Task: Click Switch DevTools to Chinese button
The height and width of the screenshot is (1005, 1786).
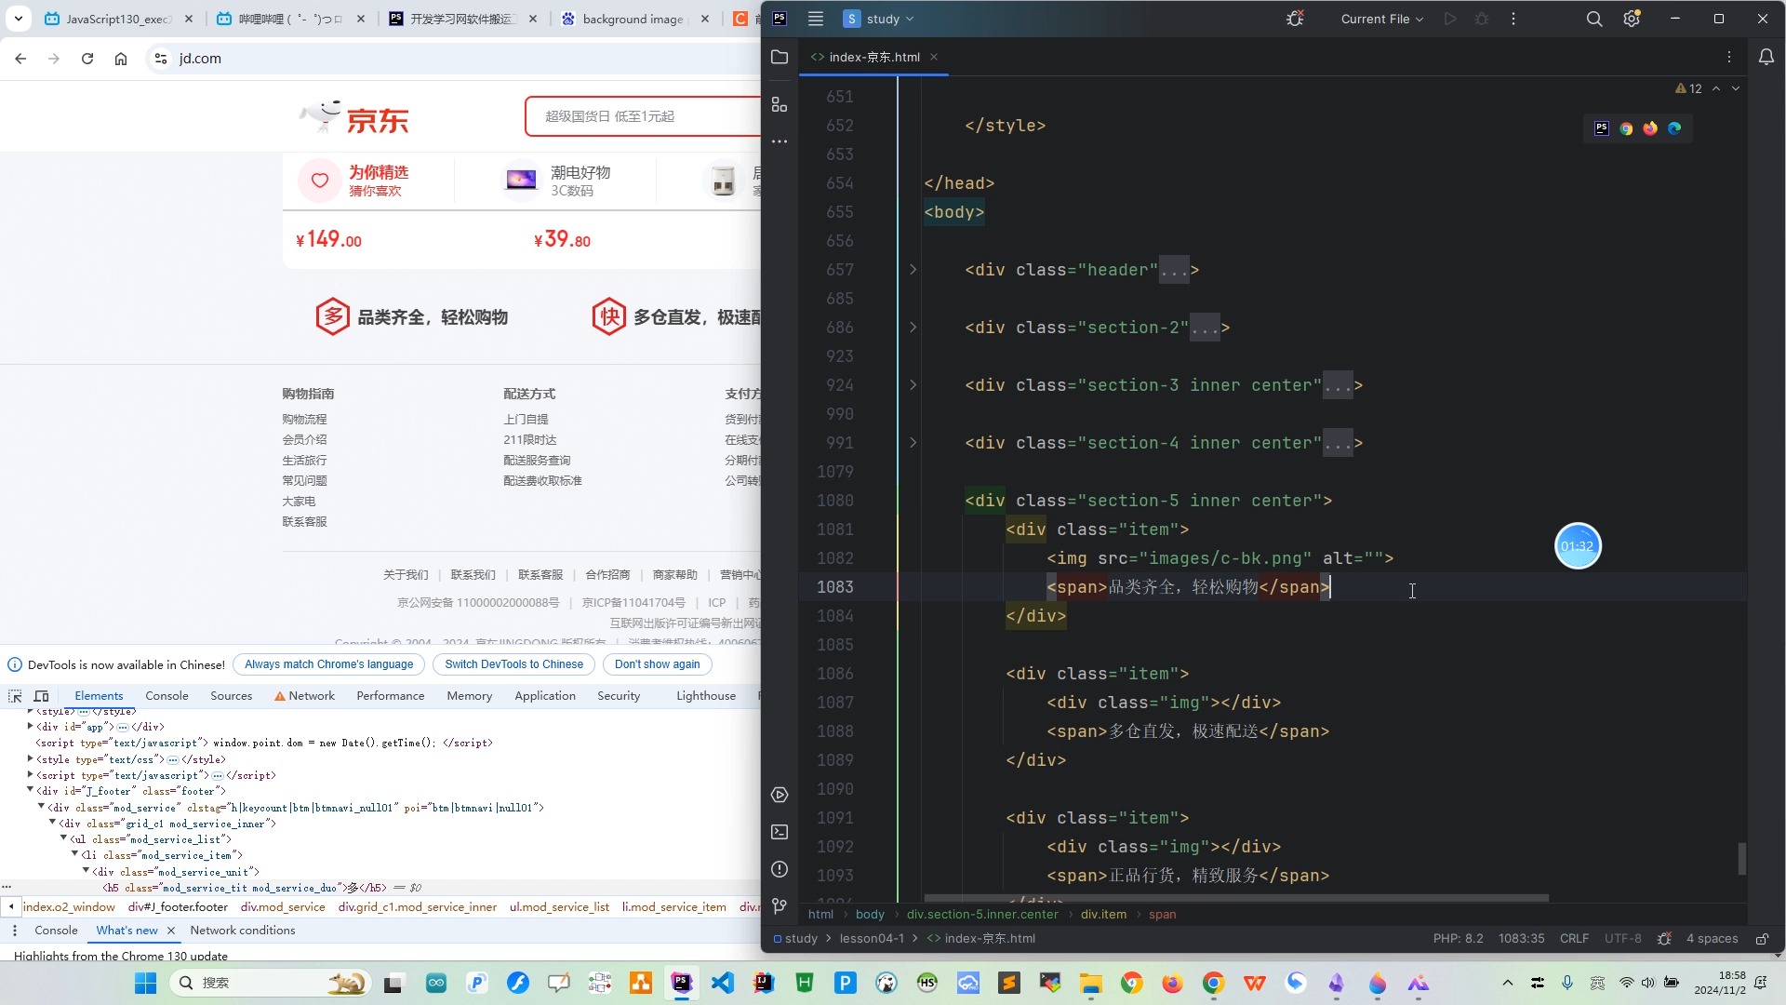Action: 513,664
